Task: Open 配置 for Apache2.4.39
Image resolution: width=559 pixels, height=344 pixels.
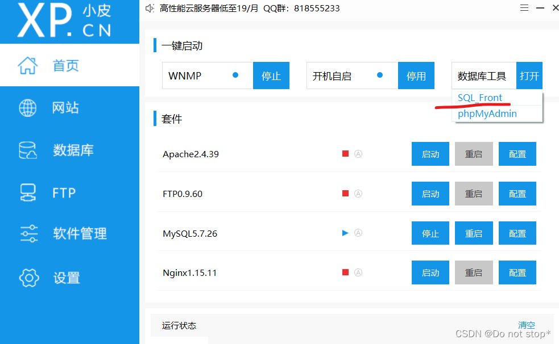Action: pos(517,154)
